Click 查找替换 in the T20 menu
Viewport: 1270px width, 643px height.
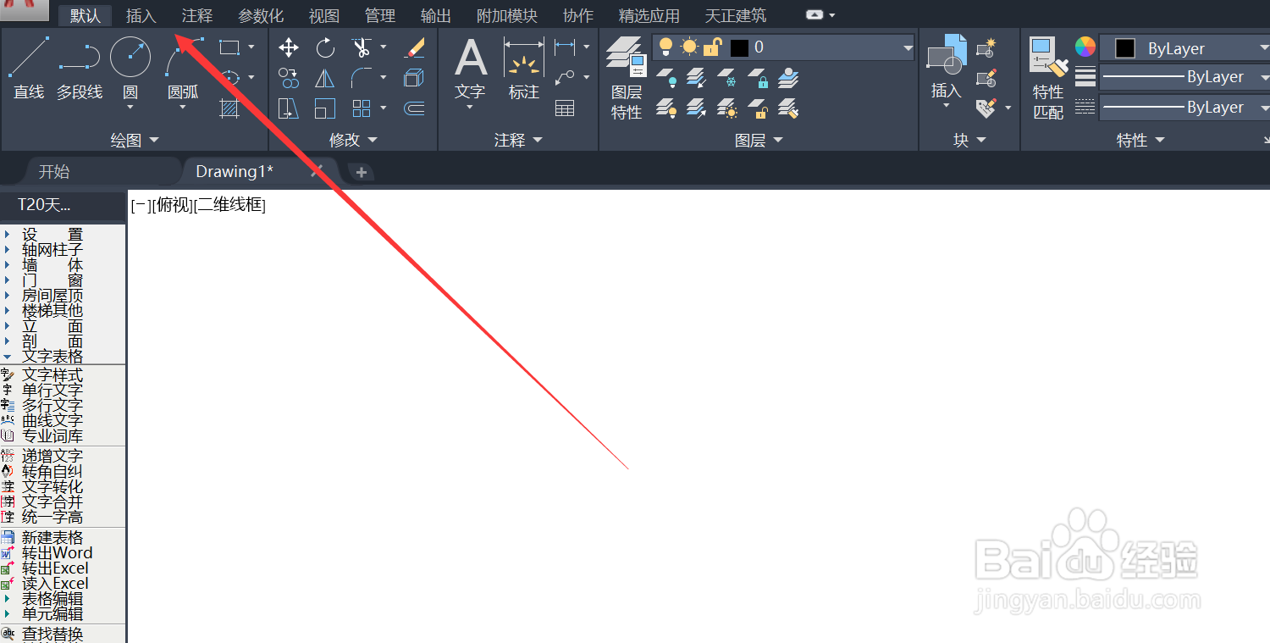pos(52,634)
